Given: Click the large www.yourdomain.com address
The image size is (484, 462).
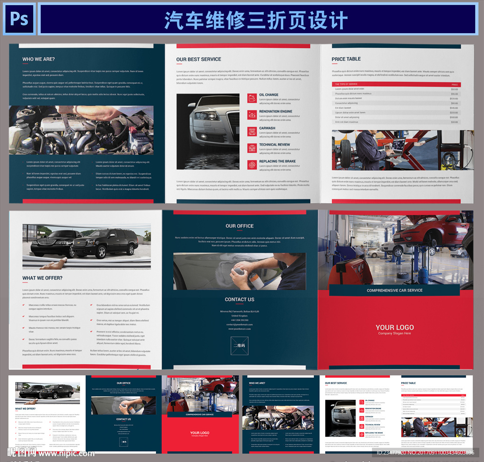Looking at the screenshot, I should click(240, 329).
